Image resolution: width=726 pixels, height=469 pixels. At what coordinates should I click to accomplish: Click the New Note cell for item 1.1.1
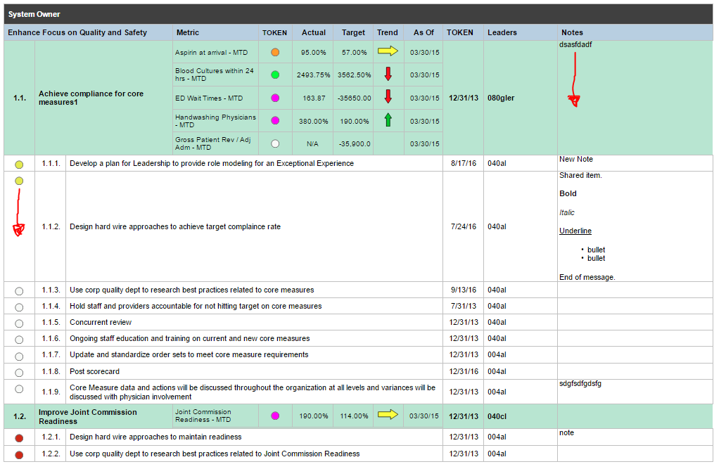coord(576,160)
